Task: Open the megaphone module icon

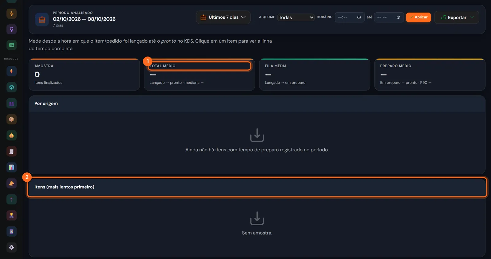Action: coord(11,183)
